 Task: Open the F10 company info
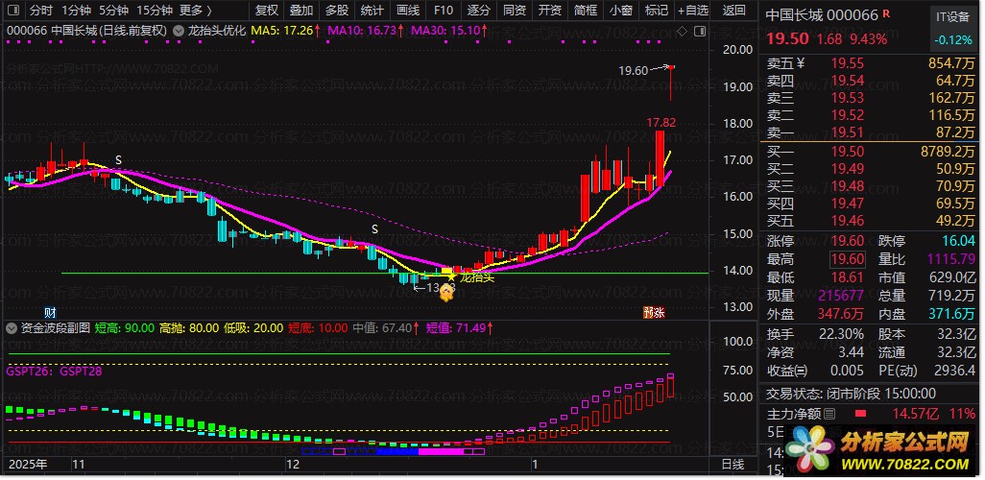(x=444, y=10)
